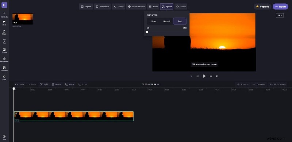Split the clip with the Split tool
This screenshot has height=142, width=292.
[44, 84]
